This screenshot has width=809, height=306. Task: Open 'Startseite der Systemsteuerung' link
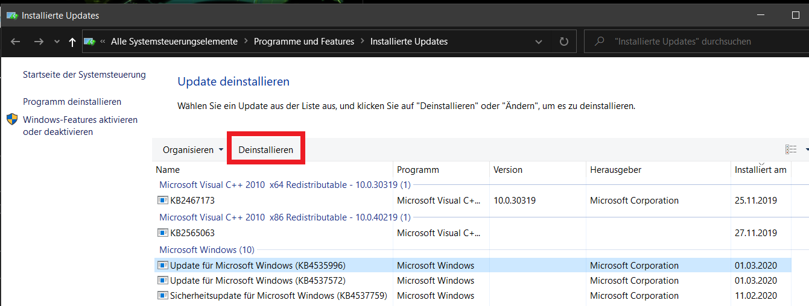(84, 75)
